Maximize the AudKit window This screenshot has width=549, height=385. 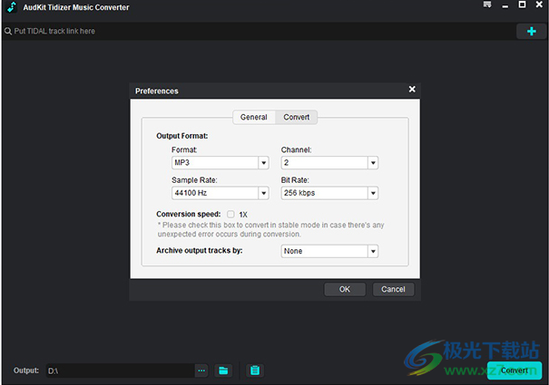tap(522, 5)
